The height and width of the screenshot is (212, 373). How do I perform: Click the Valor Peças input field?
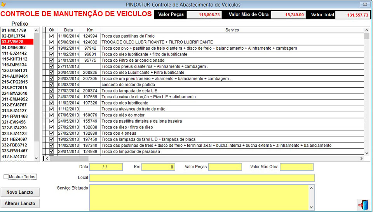click(225, 167)
